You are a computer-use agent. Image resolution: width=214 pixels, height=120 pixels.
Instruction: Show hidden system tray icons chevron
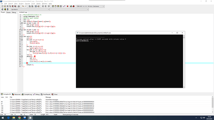point(196,118)
